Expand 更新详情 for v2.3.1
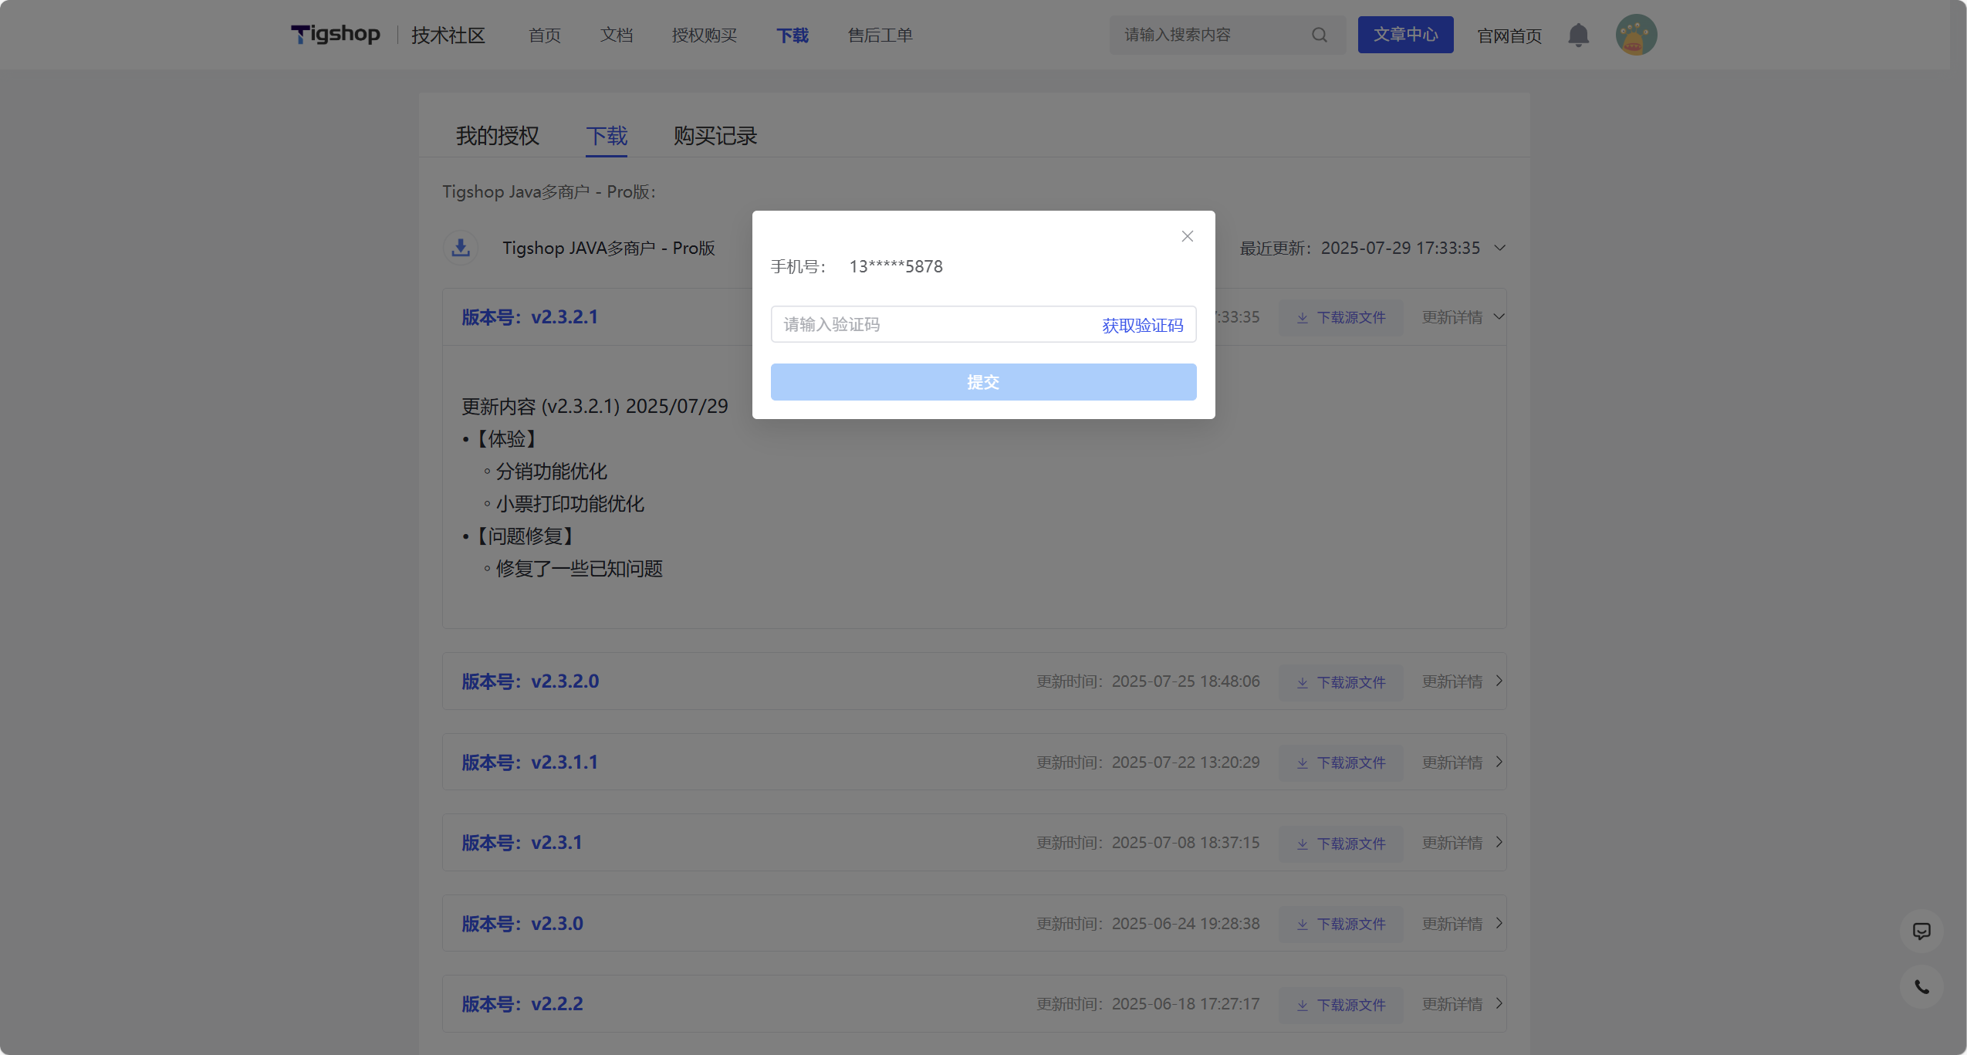Image resolution: width=1967 pixels, height=1055 pixels. (x=1463, y=843)
